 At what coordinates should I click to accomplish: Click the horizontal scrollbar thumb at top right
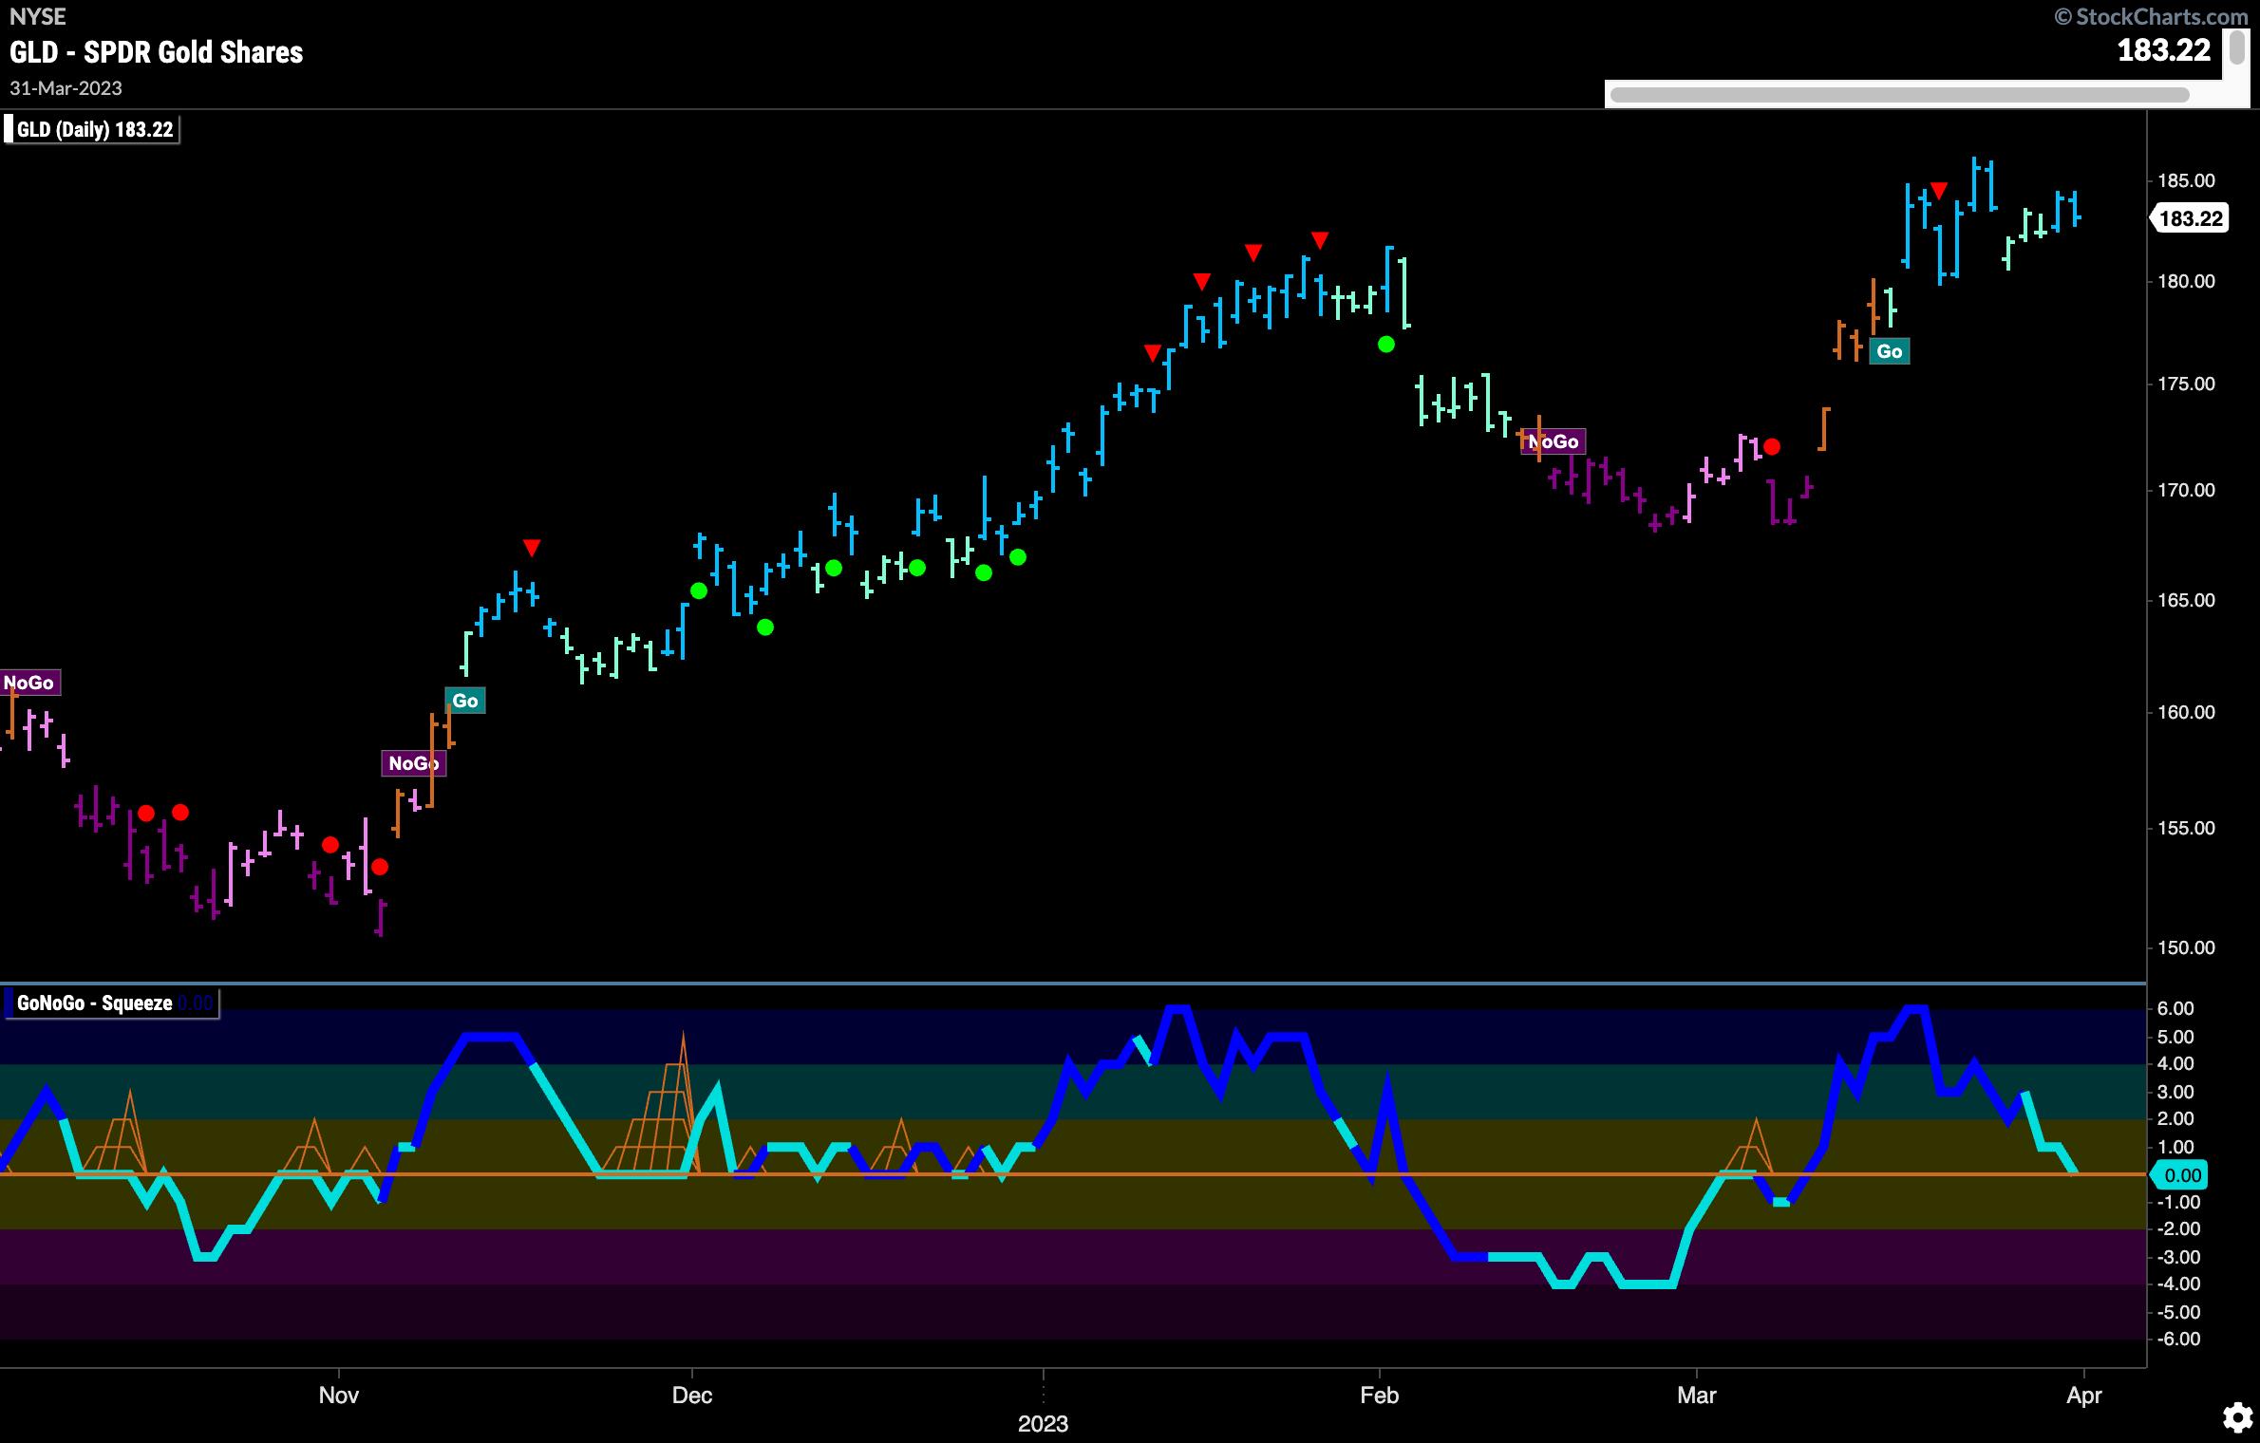point(1899,95)
